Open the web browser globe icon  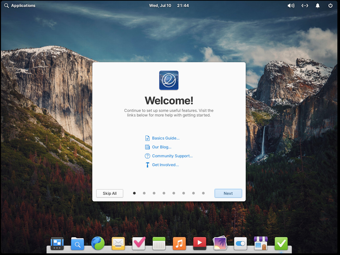(x=98, y=243)
